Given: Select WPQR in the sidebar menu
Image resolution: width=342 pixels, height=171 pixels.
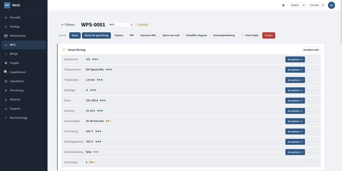Looking at the screenshot, I should tap(15, 54).
